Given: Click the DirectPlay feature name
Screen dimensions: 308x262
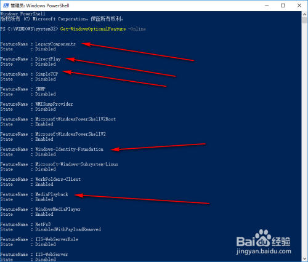Looking at the screenshot, I should tap(48, 59).
